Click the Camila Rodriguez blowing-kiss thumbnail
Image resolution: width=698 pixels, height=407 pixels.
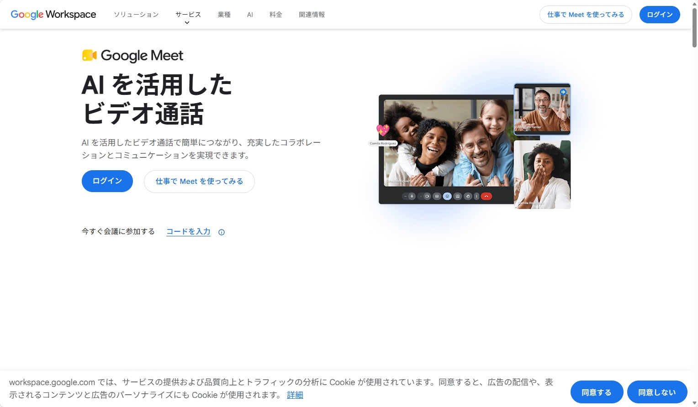point(542,174)
